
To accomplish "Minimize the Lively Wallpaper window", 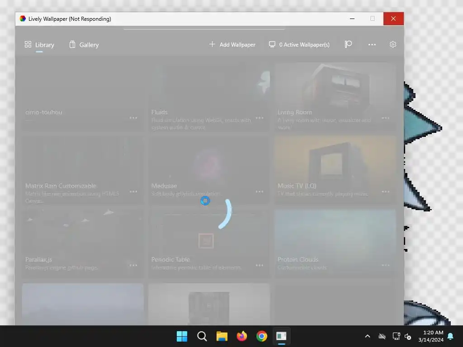I will 352,19.
